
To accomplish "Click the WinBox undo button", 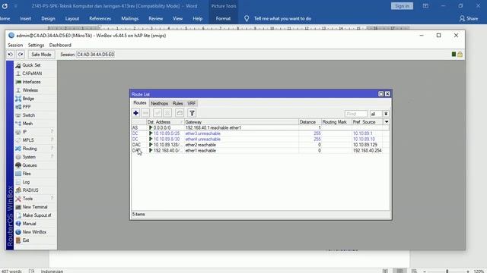I will point(10,55).
